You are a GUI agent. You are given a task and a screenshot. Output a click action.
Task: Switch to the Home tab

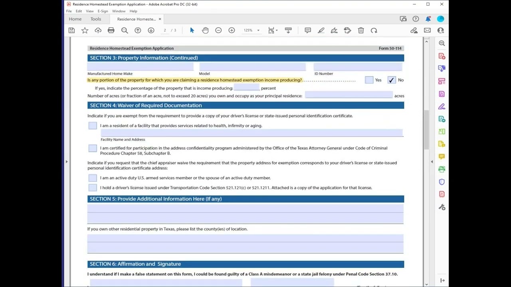pos(75,19)
